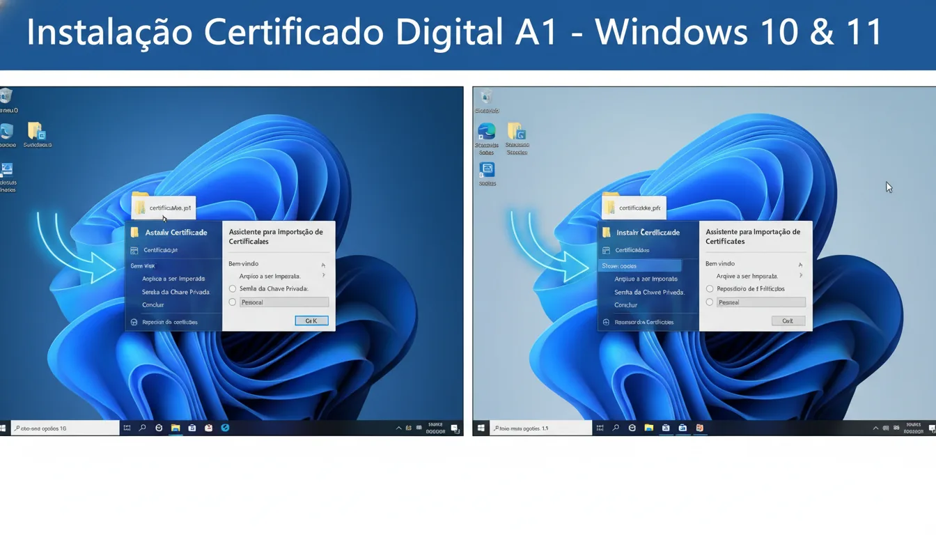Viewport: 936px width, 535px height.
Task: Collapse 'Bem vindo' chevron in right wizard
Action: pos(800,265)
